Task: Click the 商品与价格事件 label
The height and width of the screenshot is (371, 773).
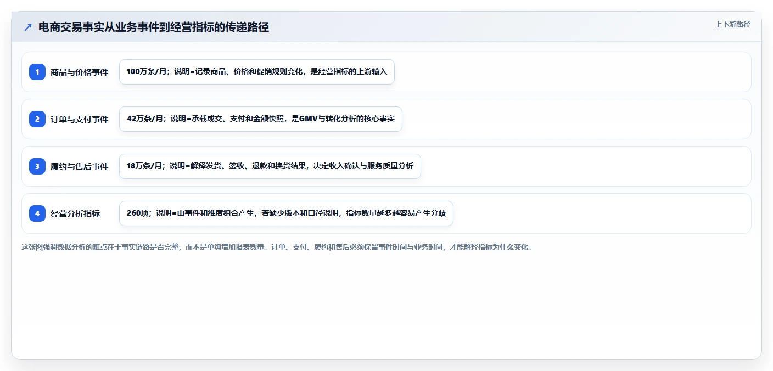Action: coord(79,72)
